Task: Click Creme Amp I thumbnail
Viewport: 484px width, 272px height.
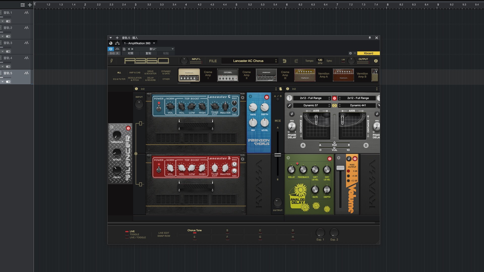Action: point(189,75)
